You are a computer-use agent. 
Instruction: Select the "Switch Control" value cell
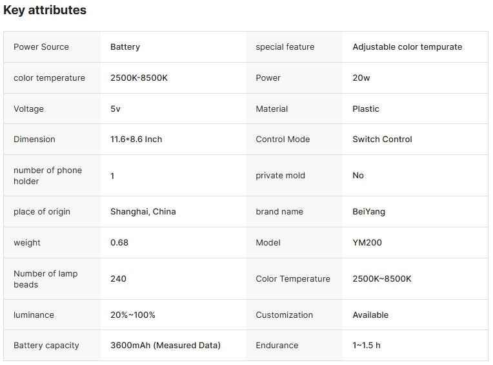(x=382, y=140)
